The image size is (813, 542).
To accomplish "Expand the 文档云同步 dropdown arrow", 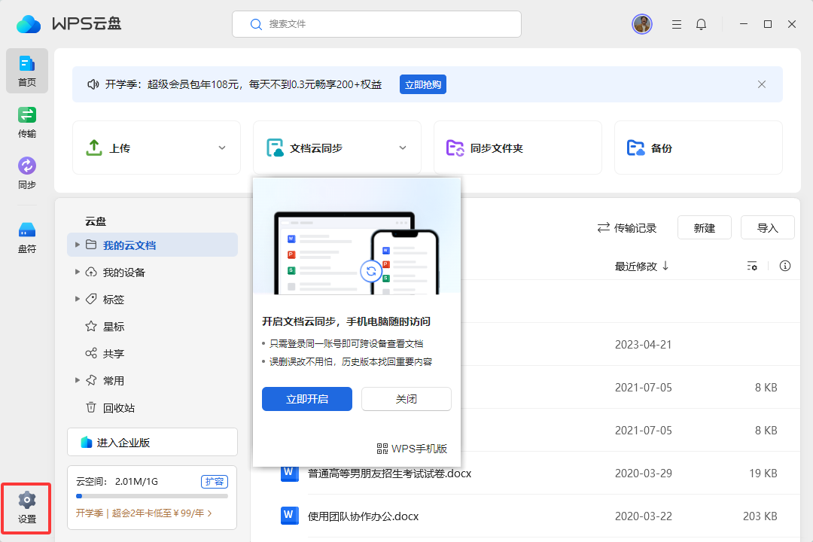I will (403, 148).
